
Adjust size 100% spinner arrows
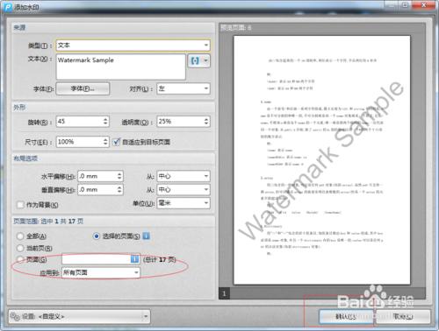click(105, 142)
